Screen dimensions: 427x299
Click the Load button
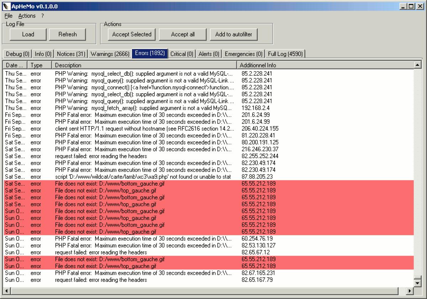point(28,34)
